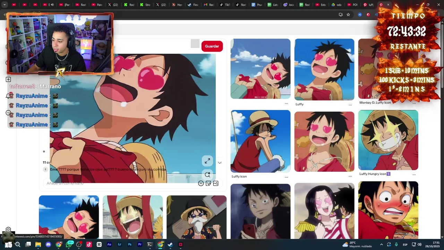The width and height of the screenshot is (444, 250).
Task: Open Adobe Lightroom from taskbar
Action: point(120,244)
